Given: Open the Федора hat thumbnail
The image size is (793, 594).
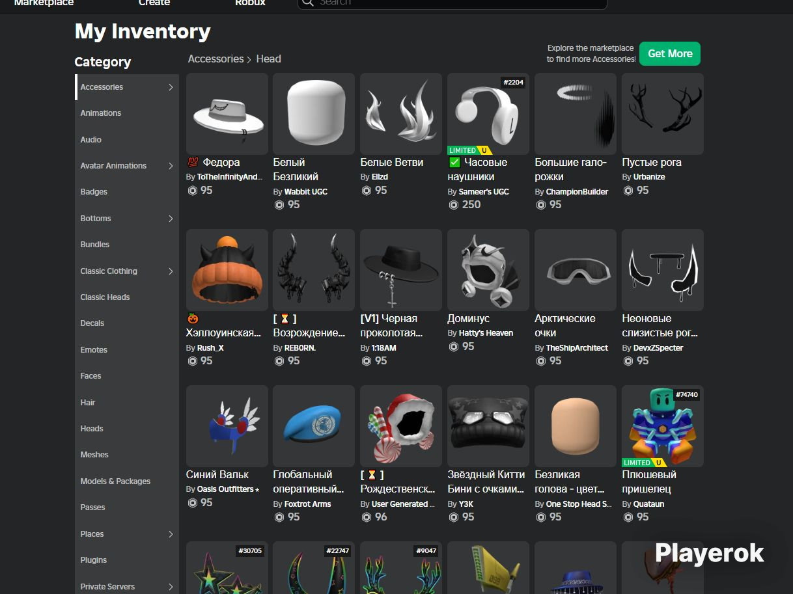Looking at the screenshot, I should 227,114.
